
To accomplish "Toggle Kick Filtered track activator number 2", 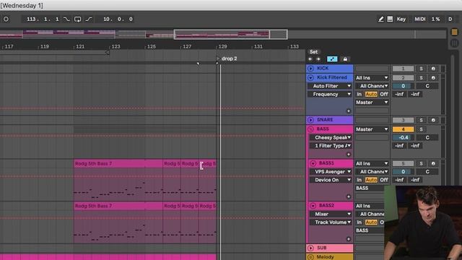I will click(403, 78).
